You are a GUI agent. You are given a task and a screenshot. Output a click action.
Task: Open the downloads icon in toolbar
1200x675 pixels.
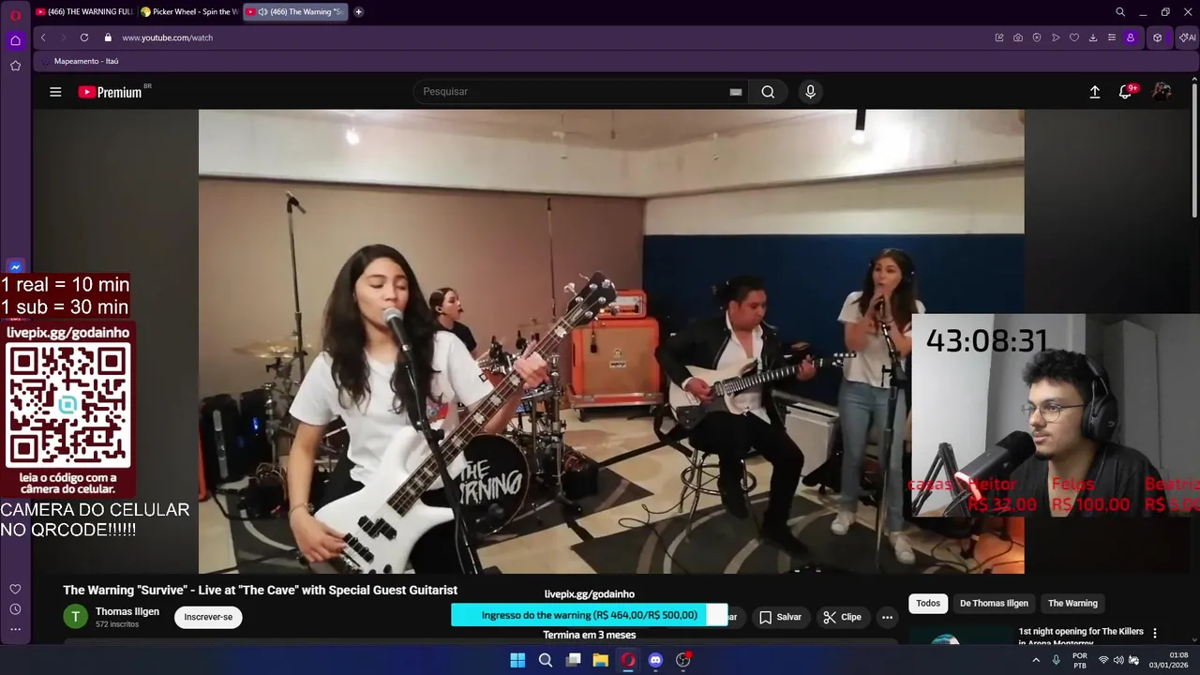point(1093,37)
